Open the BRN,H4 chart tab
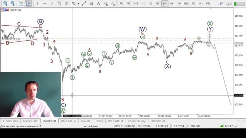The image size is (246, 138). click(86, 121)
